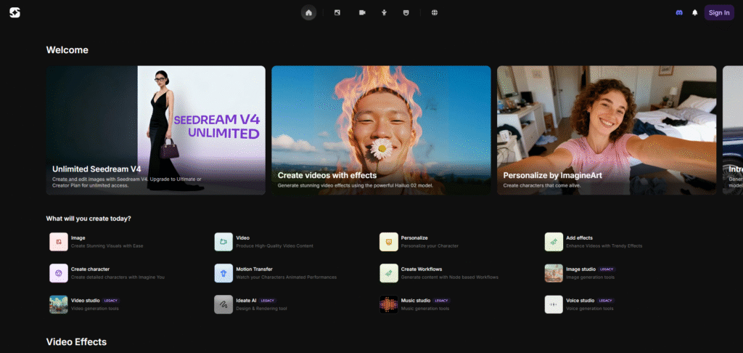Click the ImagineArt logo in the header
The width and height of the screenshot is (743, 353).
15,13
